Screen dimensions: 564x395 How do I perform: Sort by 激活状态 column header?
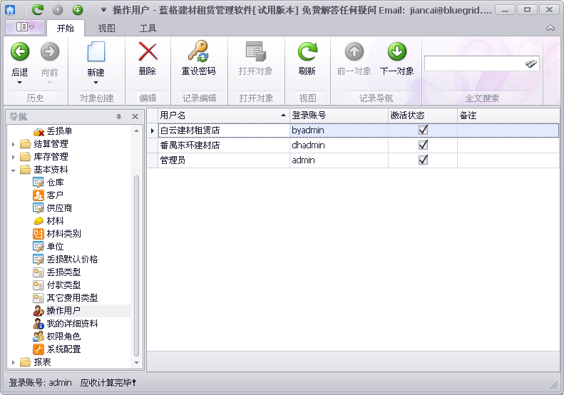(x=423, y=116)
